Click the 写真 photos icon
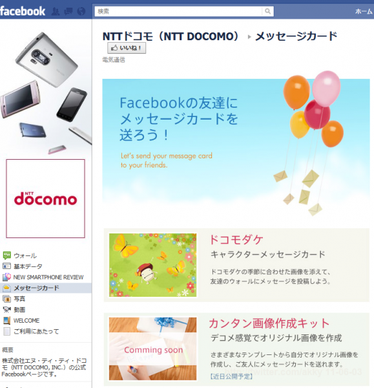This screenshot has width=374, height=388. coord(6,299)
